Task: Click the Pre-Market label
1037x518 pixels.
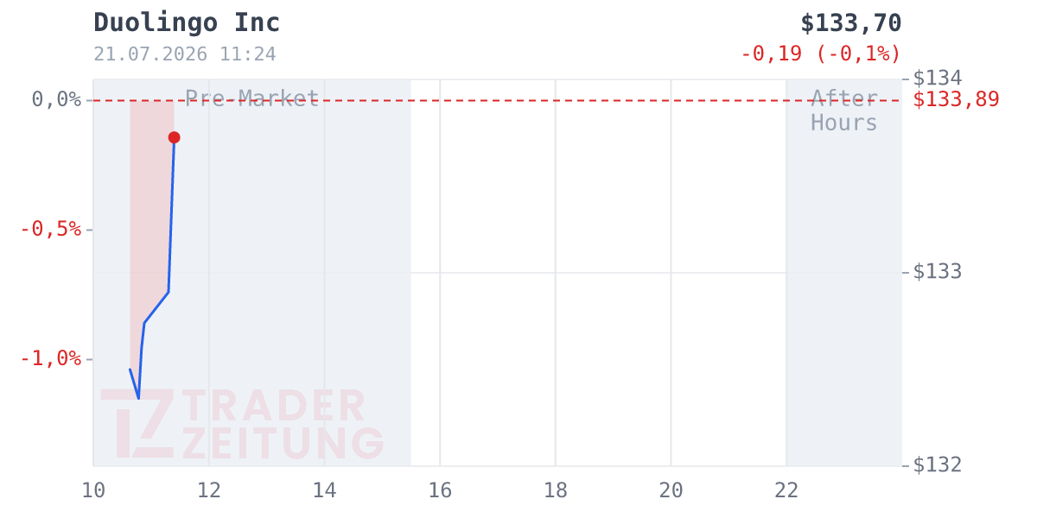Action: pyautogui.click(x=252, y=98)
